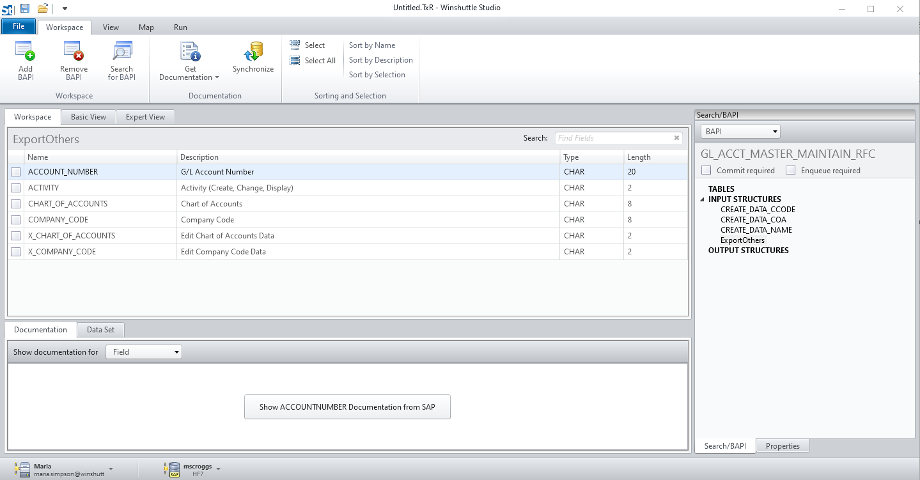
Task: Click Show ACCOUNTNUMBER Documentation from SAP button
Action: (347, 407)
